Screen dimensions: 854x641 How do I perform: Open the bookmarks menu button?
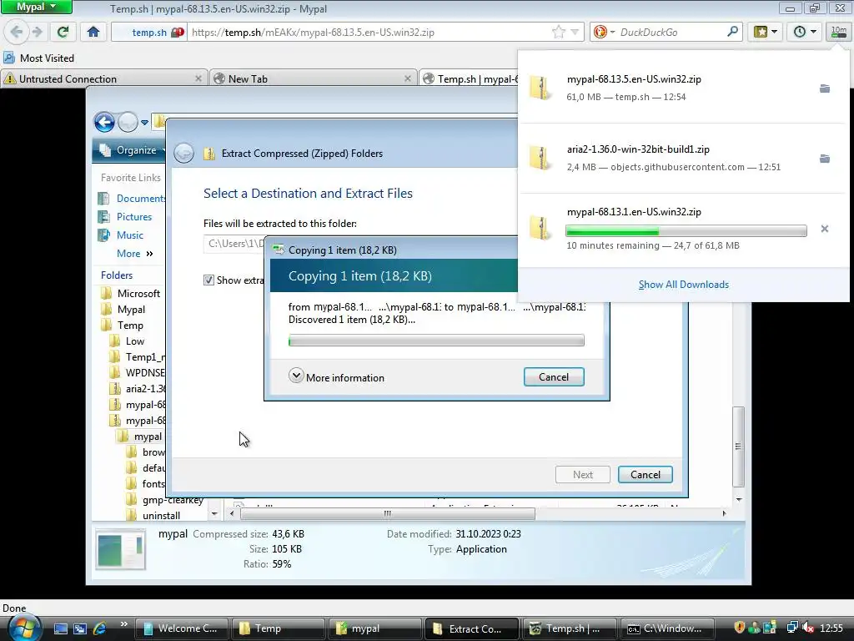point(765,33)
